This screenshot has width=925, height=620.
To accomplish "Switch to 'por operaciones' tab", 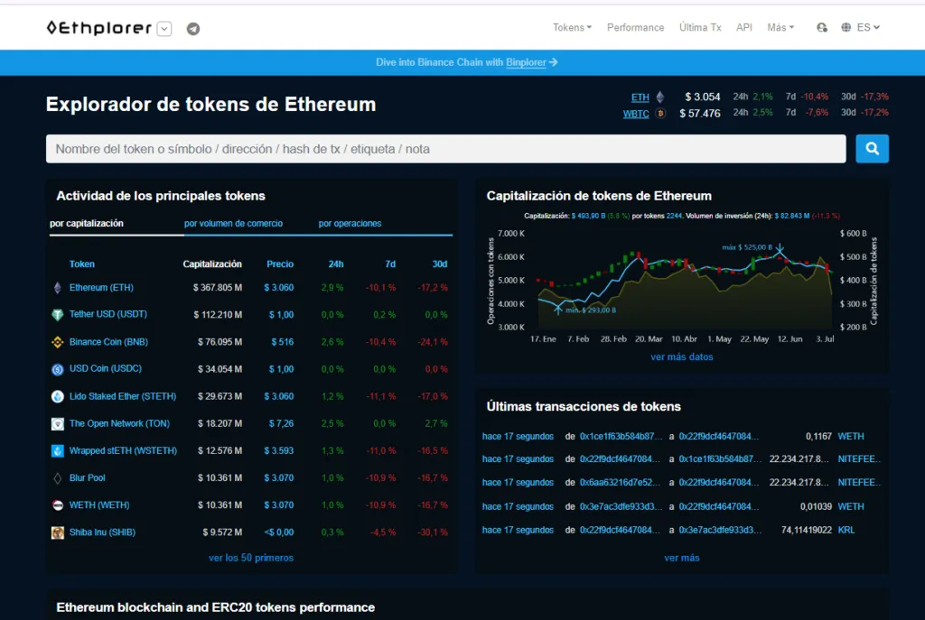I will (350, 224).
